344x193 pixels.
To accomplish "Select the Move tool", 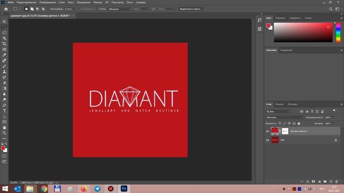I will 4,21.
